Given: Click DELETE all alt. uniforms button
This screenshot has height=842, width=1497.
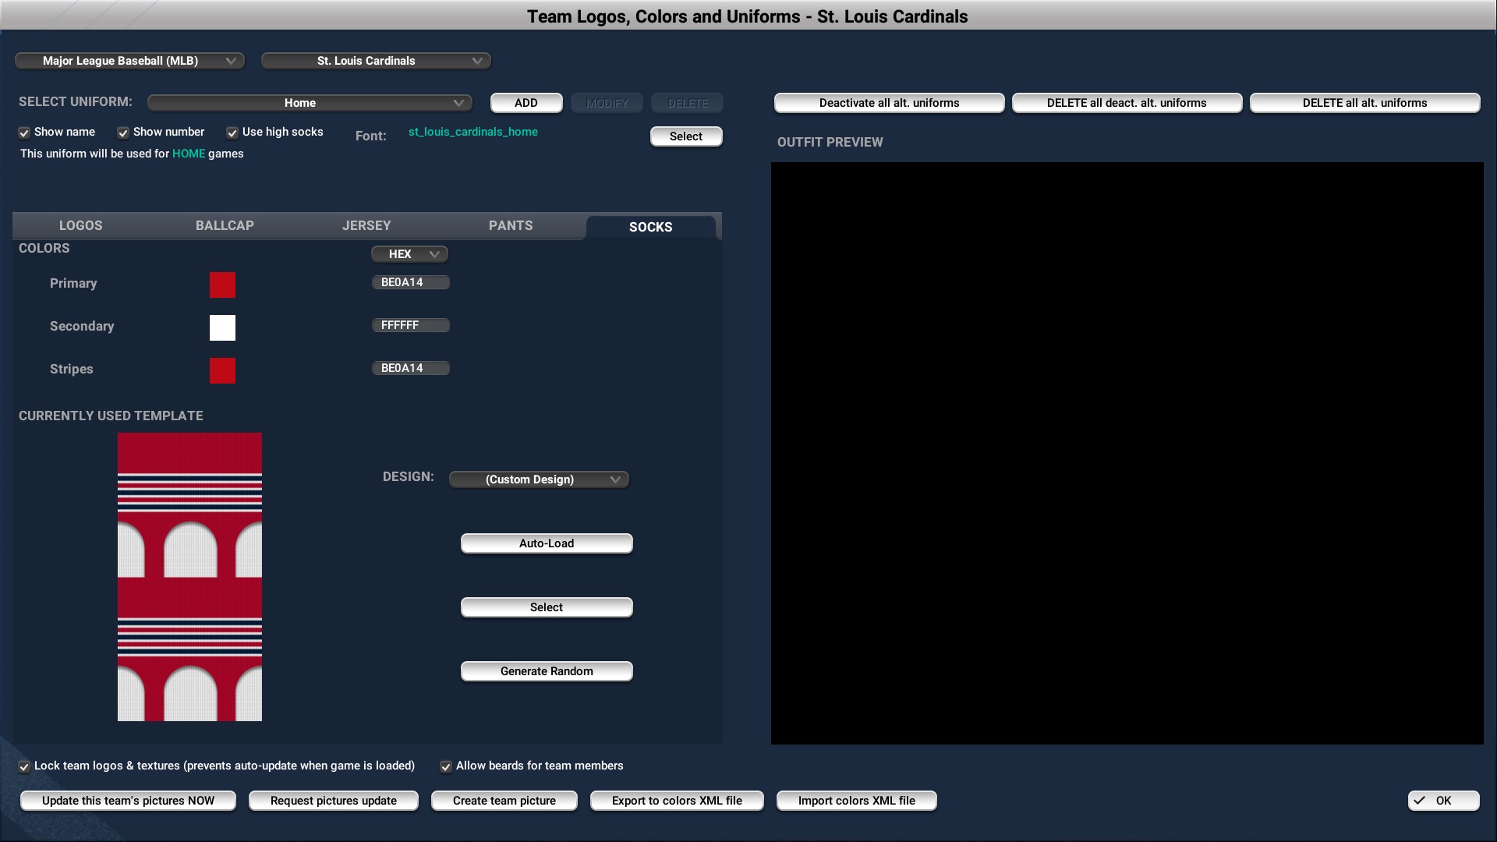Looking at the screenshot, I should (x=1364, y=103).
